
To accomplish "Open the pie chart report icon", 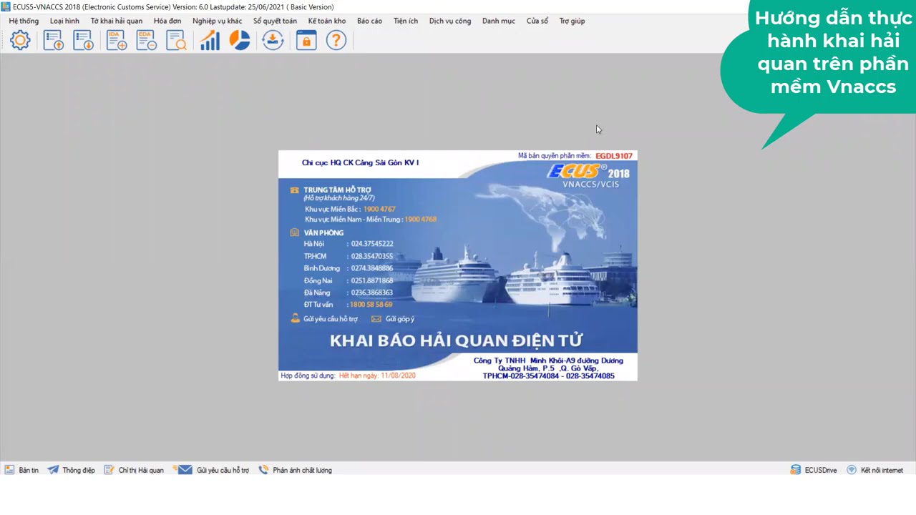I will coord(240,40).
